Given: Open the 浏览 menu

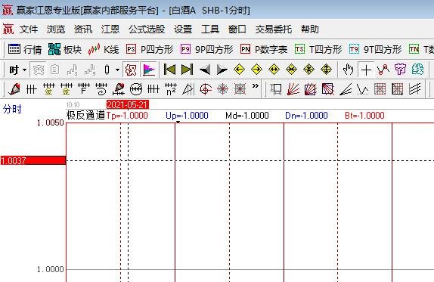Looking at the screenshot, I should tap(56, 29).
